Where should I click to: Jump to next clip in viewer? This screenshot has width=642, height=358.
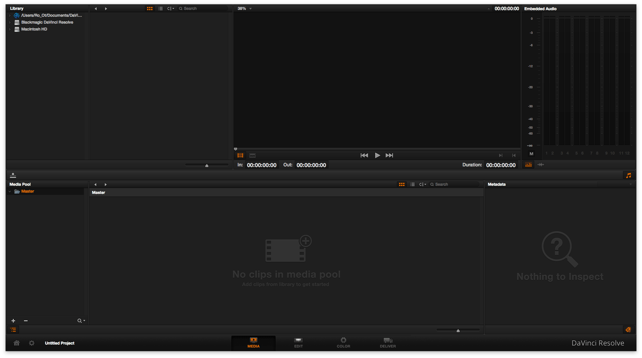point(389,155)
